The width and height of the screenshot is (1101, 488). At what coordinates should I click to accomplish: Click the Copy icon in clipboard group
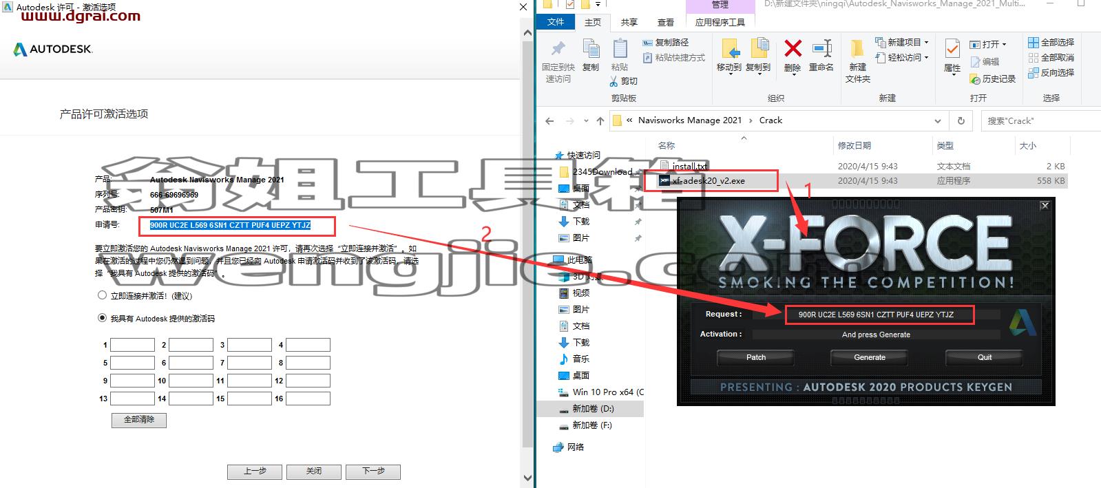(x=591, y=49)
